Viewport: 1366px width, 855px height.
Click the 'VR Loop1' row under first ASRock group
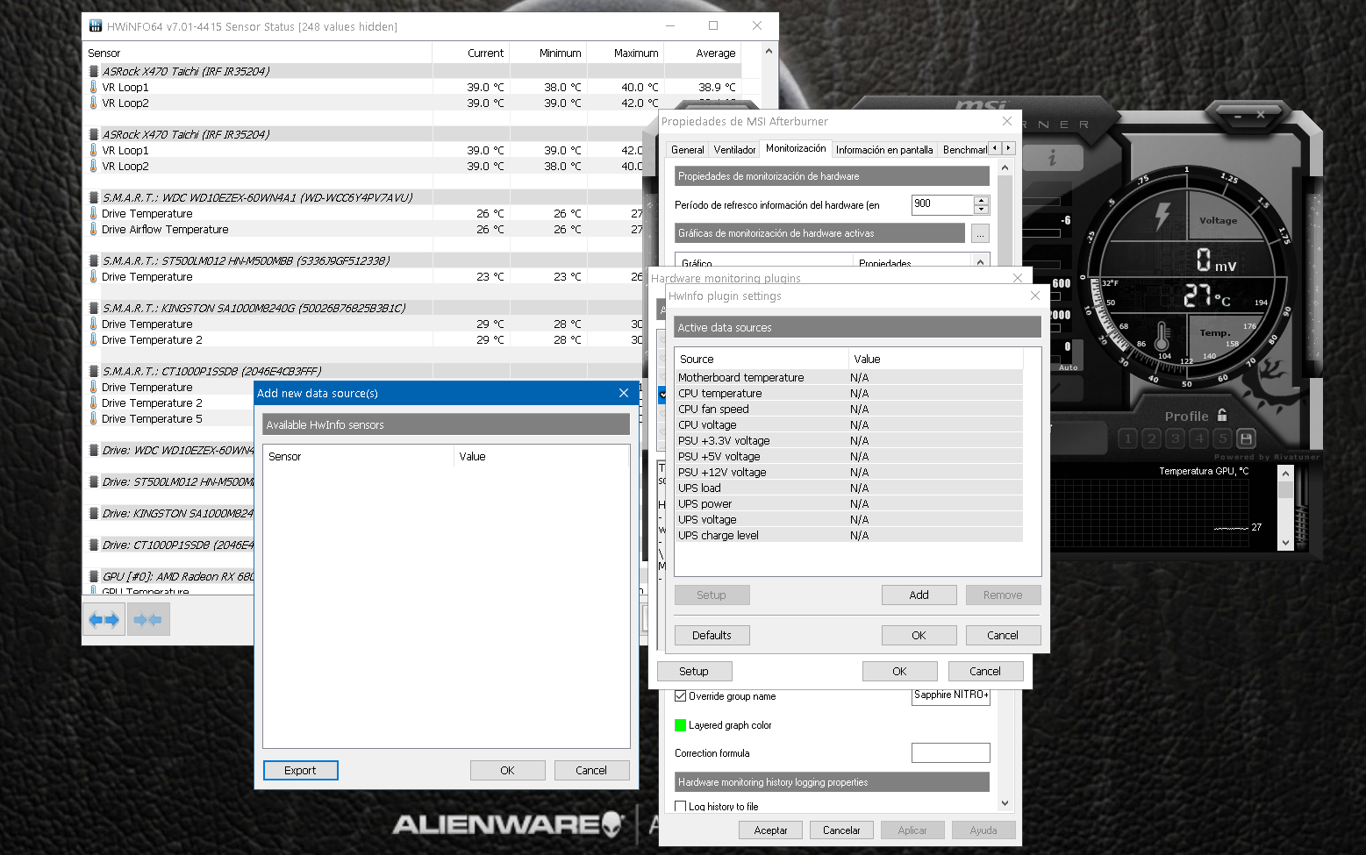pyautogui.click(x=412, y=87)
